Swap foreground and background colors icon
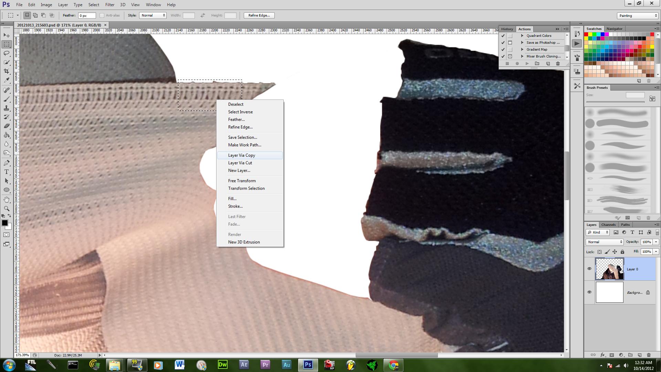Screen dimensions: 661x372 point(10,216)
